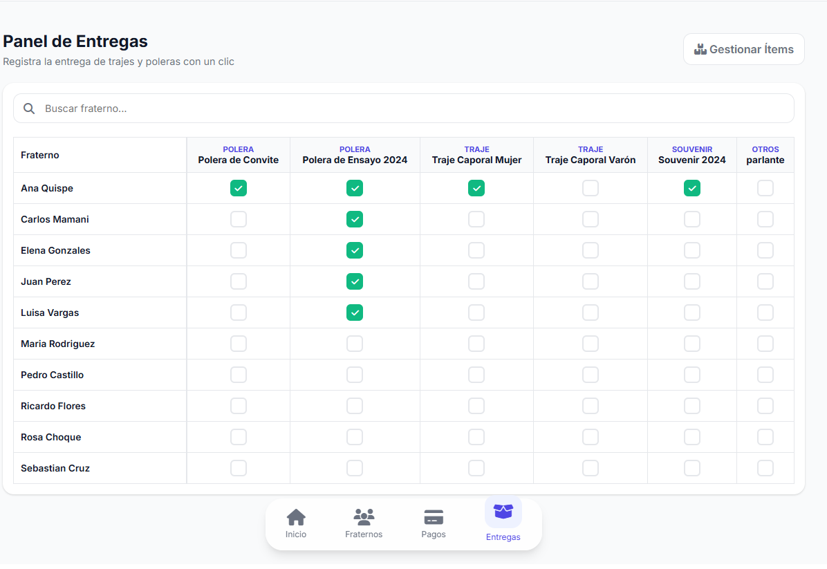Switch to the Pagos tab label
Image resolution: width=827 pixels, height=569 pixels.
coord(434,534)
